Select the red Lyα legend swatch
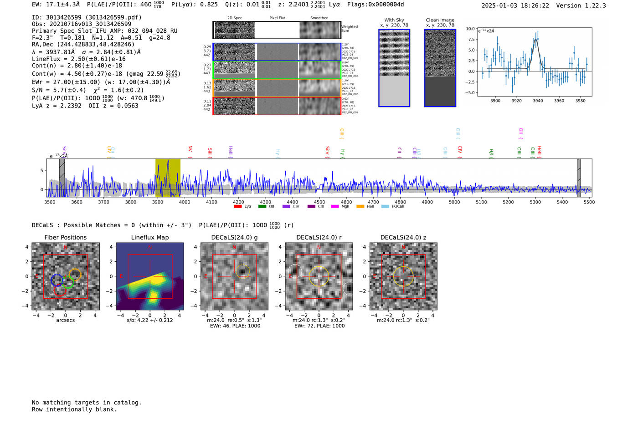 pos(237,206)
